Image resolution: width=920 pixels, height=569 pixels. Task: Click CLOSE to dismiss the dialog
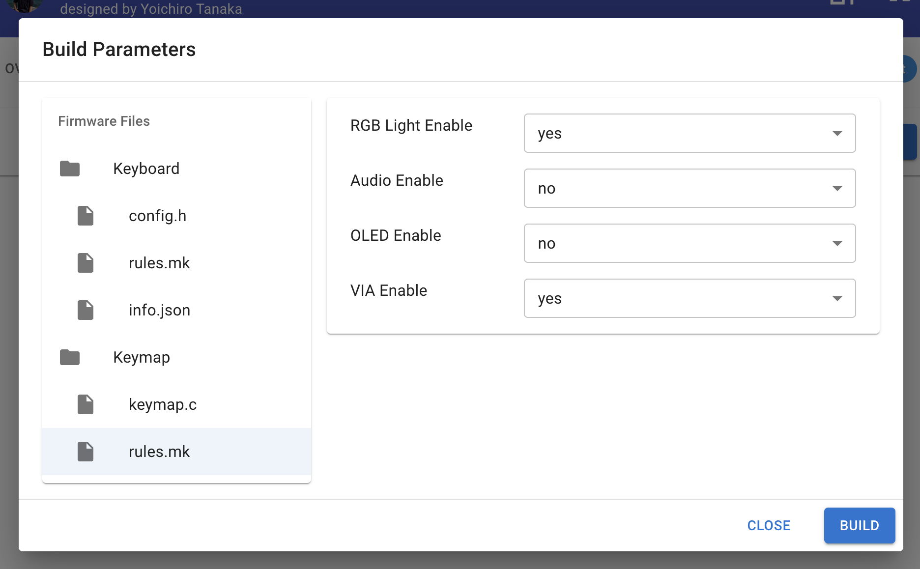click(769, 525)
